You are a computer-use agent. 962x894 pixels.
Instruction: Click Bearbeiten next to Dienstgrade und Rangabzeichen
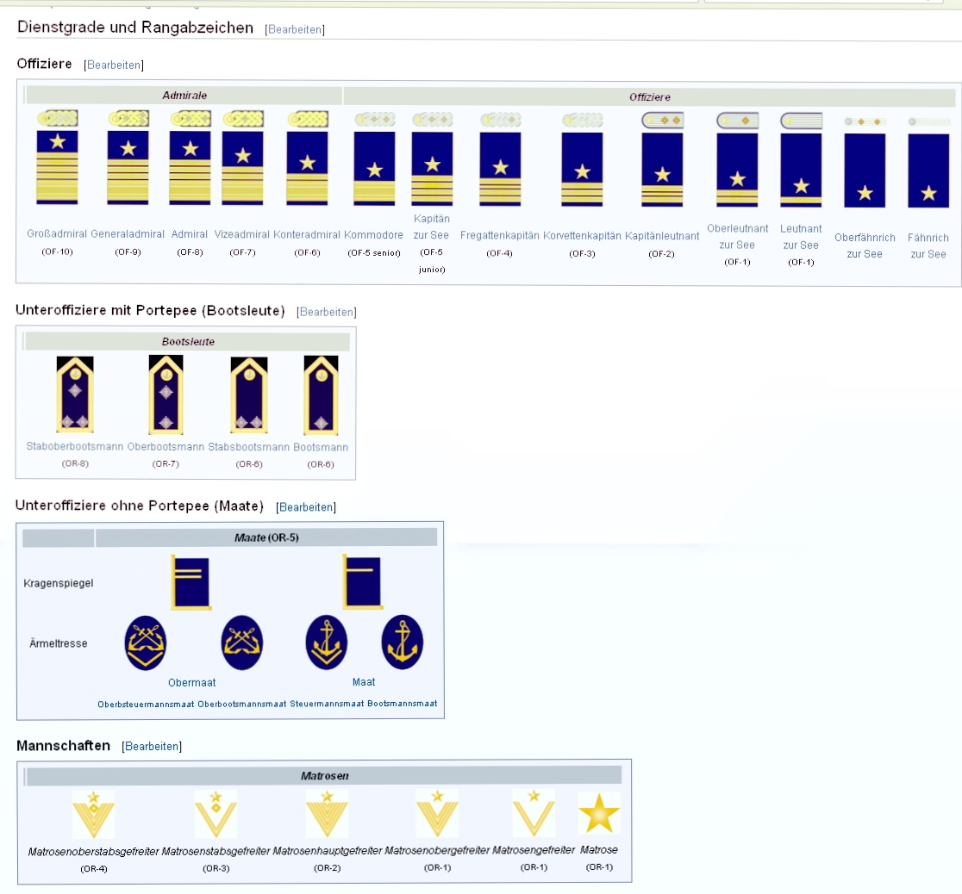coord(295,30)
